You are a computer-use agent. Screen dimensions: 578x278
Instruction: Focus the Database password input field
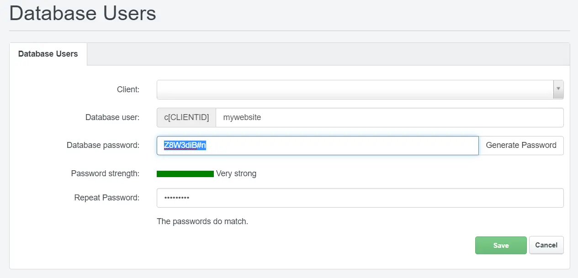click(x=318, y=145)
